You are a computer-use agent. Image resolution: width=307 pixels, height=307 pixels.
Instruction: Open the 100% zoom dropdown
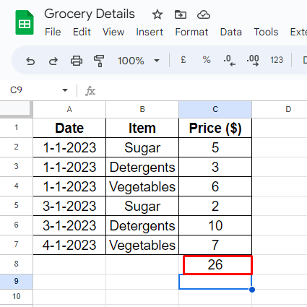pos(139,61)
